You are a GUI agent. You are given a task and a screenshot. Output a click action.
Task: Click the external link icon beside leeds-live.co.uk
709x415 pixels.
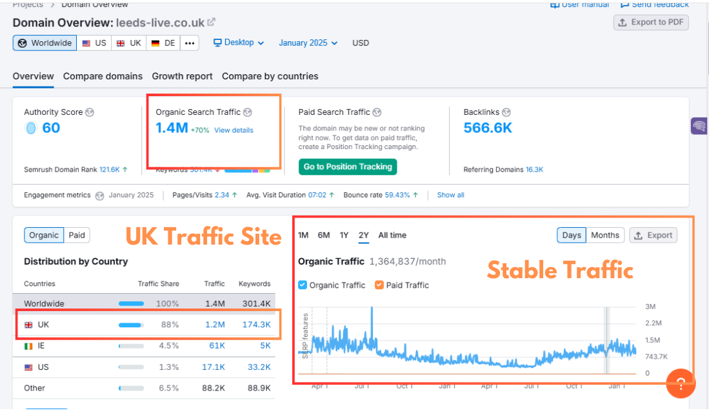coord(211,23)
